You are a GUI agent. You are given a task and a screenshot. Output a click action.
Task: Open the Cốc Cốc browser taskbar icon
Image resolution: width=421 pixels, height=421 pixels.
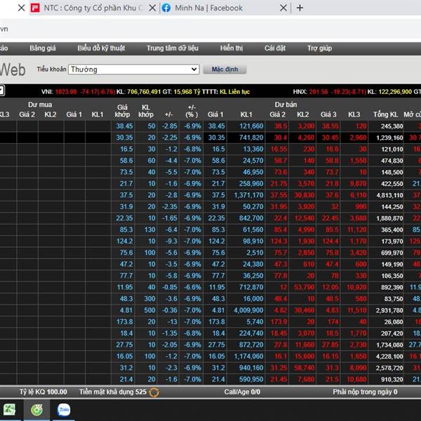(x=36, y=409)
